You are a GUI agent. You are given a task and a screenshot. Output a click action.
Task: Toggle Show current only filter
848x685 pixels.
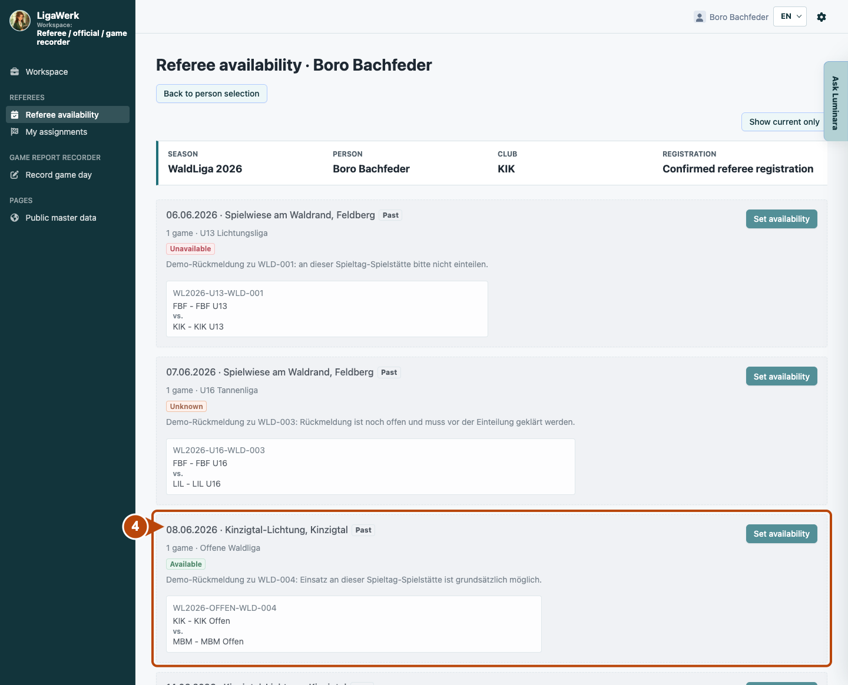(x=784, y=122)
